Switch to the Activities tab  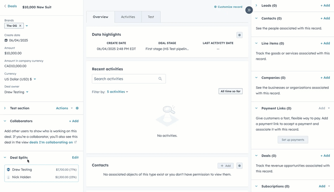(128, 17)
